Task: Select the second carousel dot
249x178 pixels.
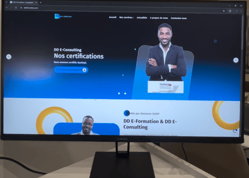Action: pyautogui.click(x=125, y=93)
